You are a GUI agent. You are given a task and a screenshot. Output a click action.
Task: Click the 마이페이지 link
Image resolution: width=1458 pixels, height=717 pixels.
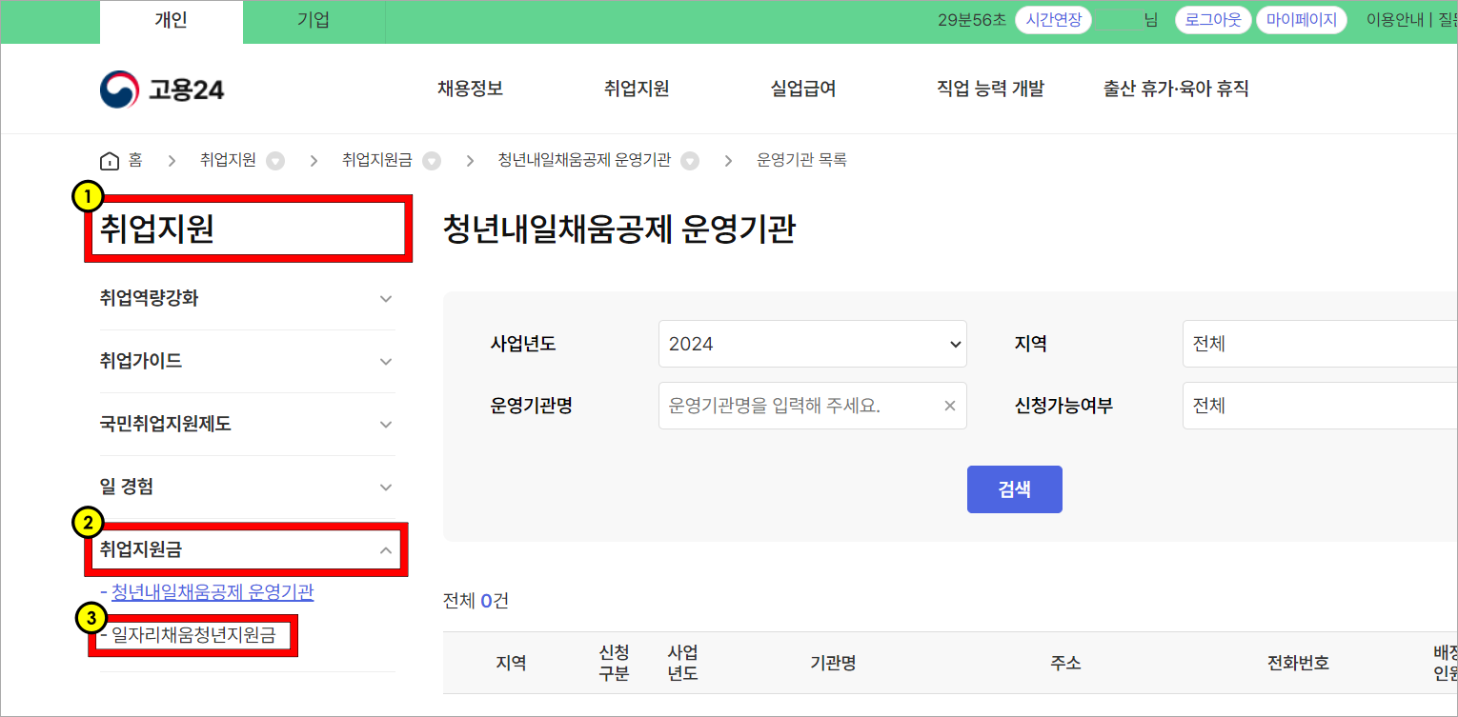(1302, 18)
